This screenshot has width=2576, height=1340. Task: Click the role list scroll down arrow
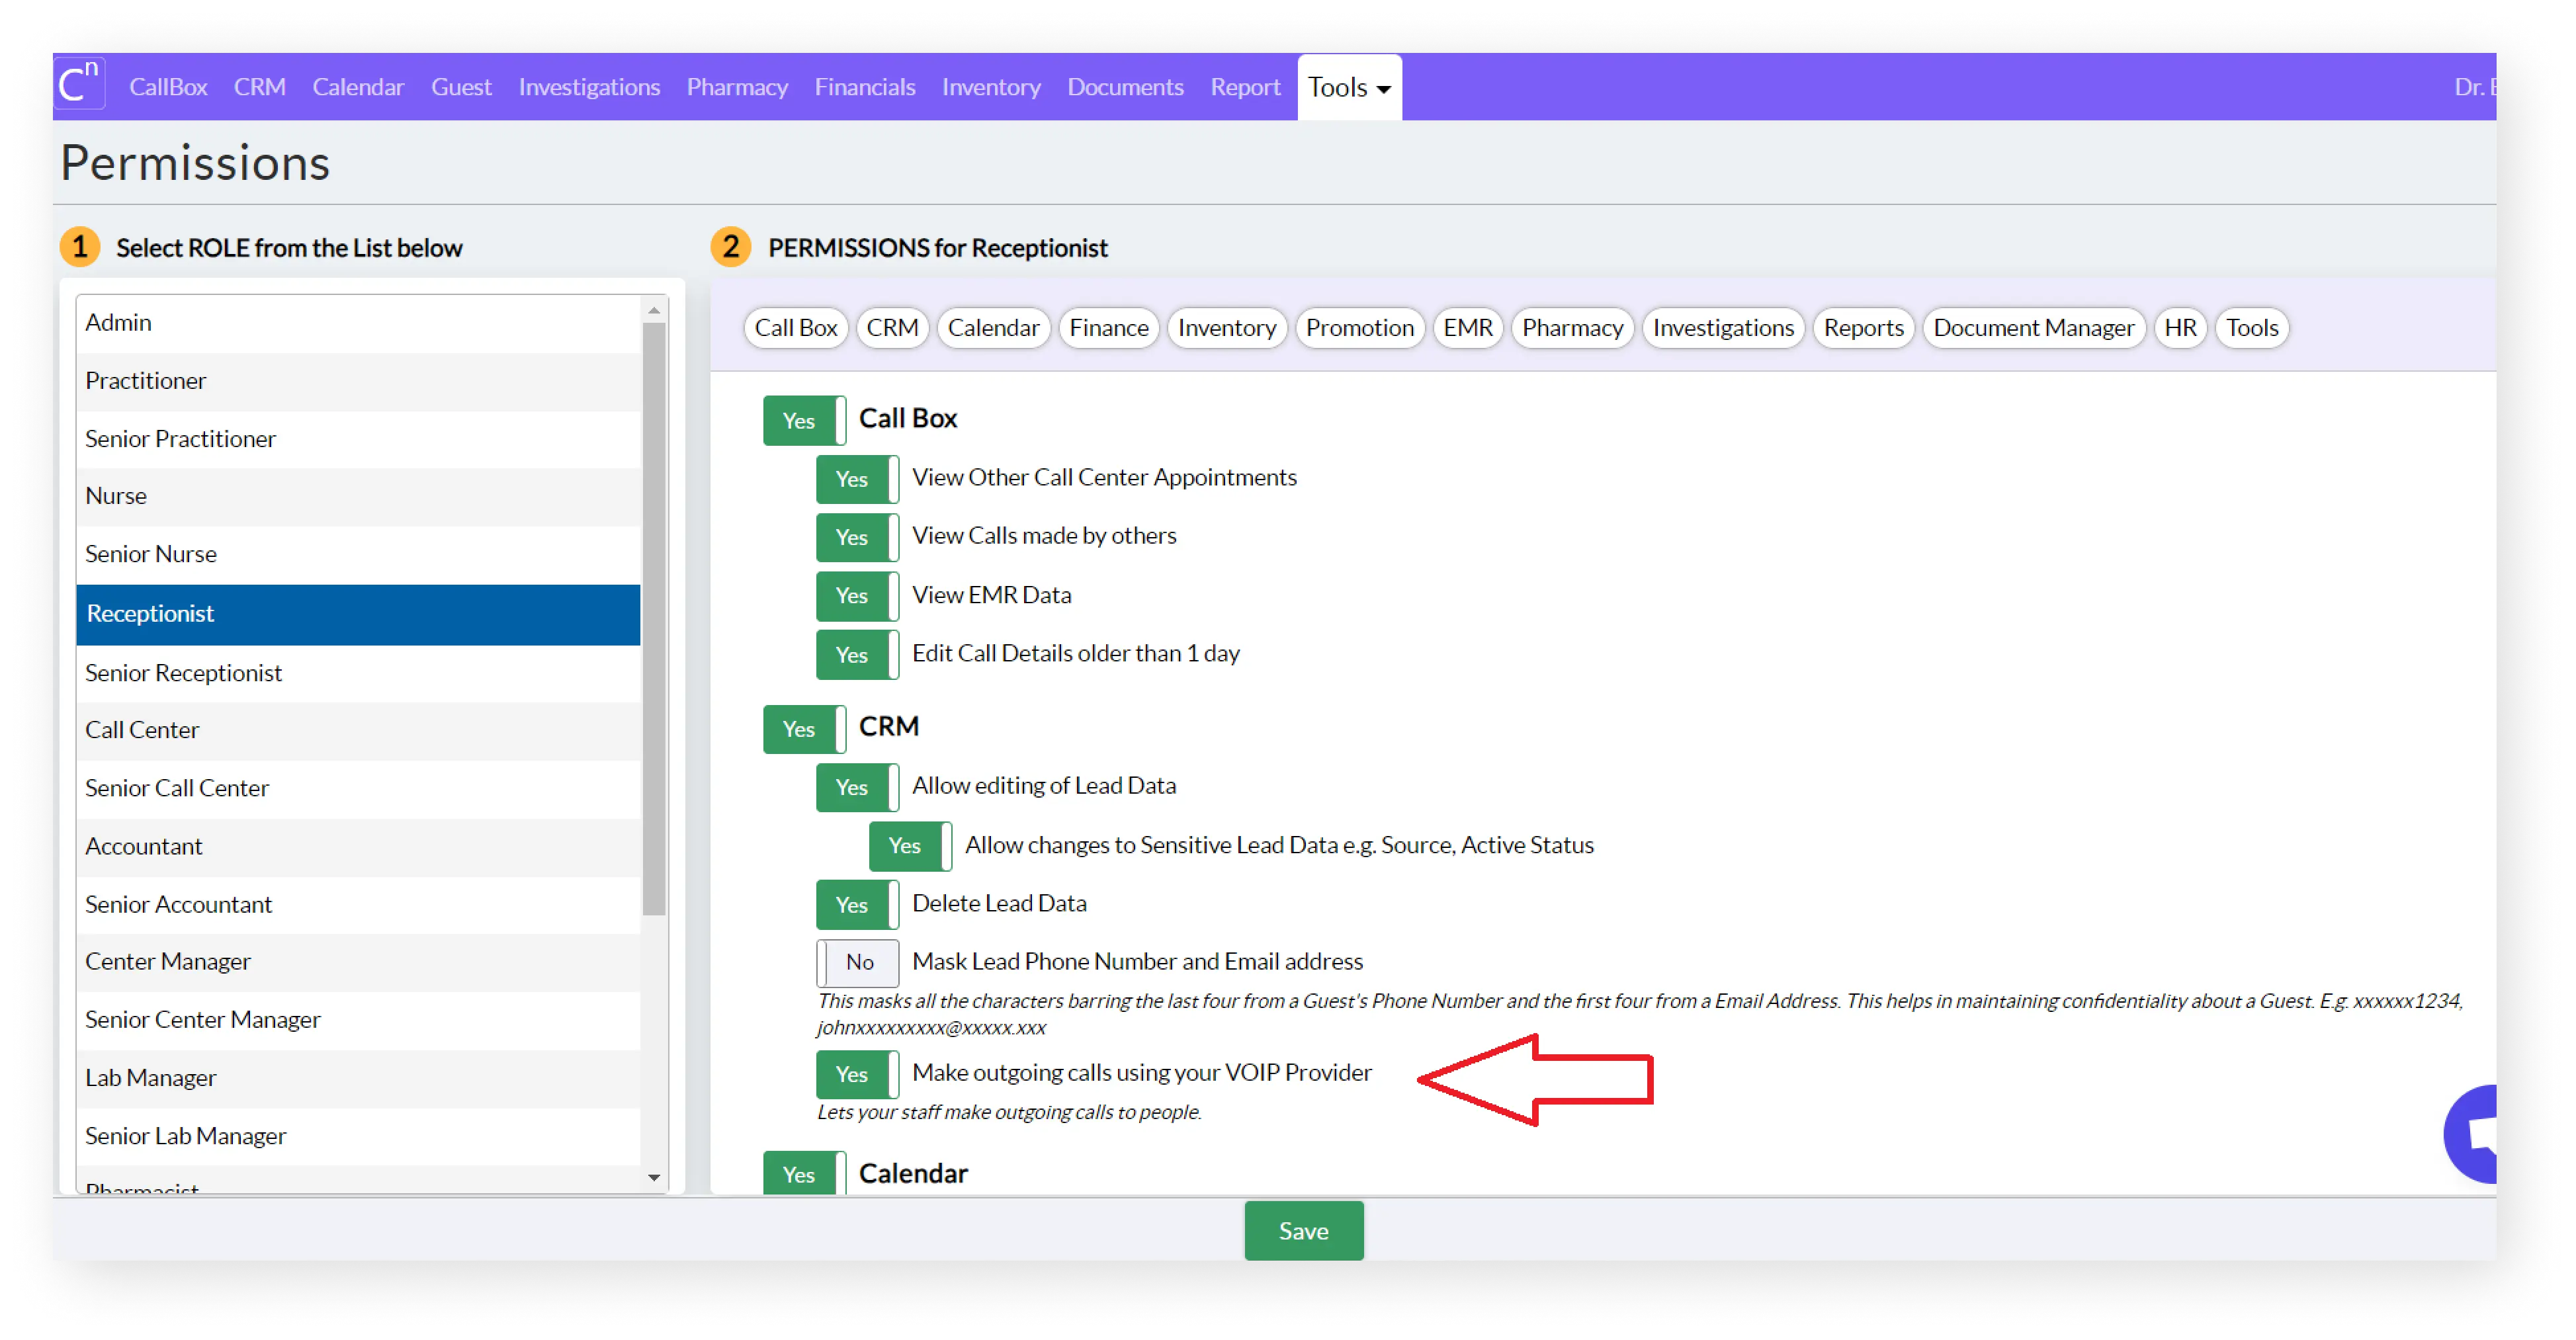tap(654, 1178)
